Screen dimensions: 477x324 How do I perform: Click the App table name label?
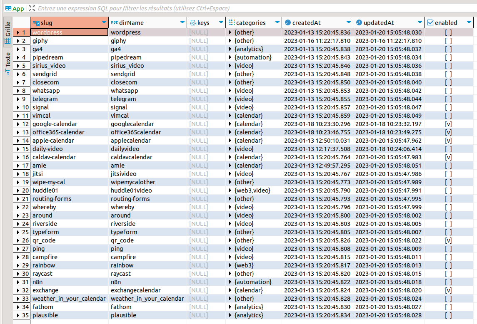[18, 8]
